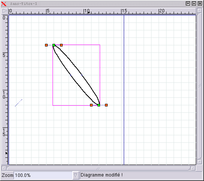Grab the top-left orange control handle
This screenshot has width=204, height=181.
click(x=46, y=45)
